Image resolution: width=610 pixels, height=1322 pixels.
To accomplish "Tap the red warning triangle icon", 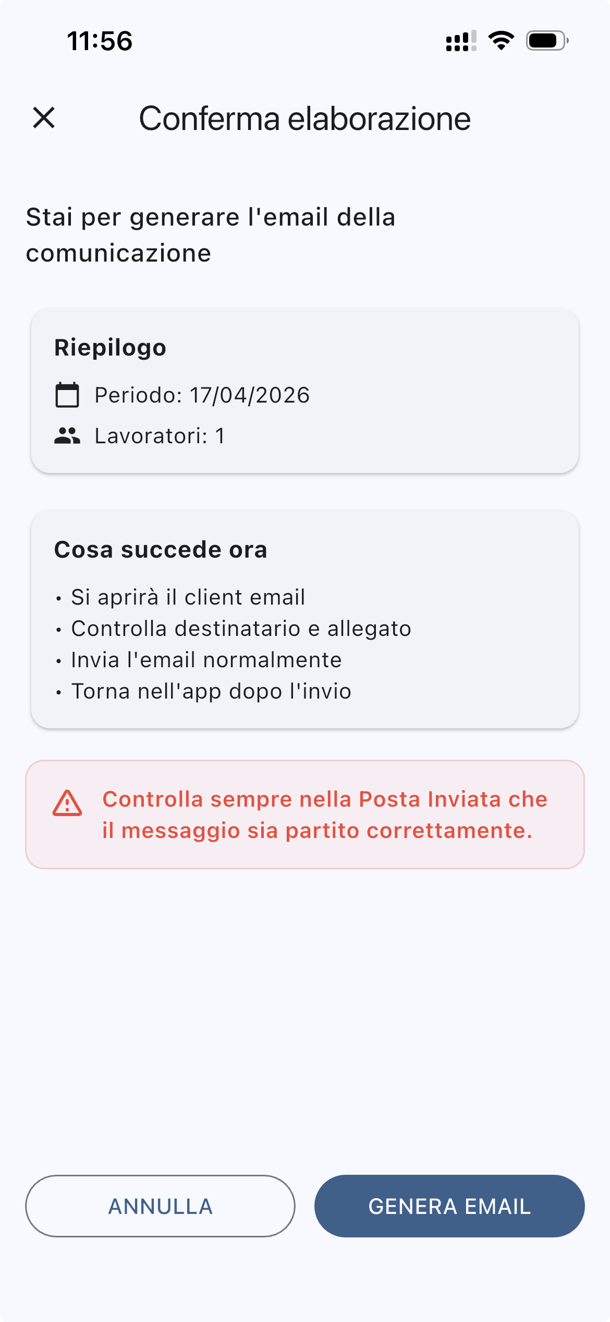I will [67, 803].
